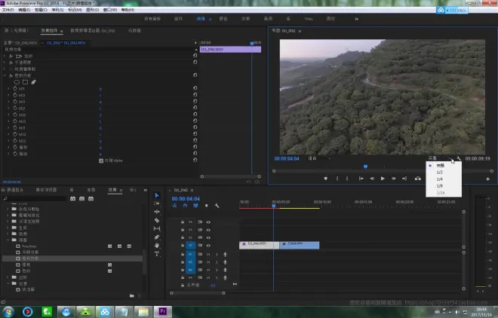The height and width of the screenshot is (318, 498).
Task: Collapse the 调整 effects folder
Action: pos(8,240)
